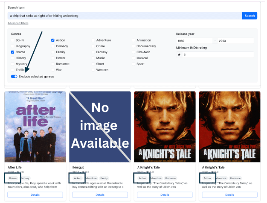
Task: Click the release year start field showing 1980
Action: point(194,41)
